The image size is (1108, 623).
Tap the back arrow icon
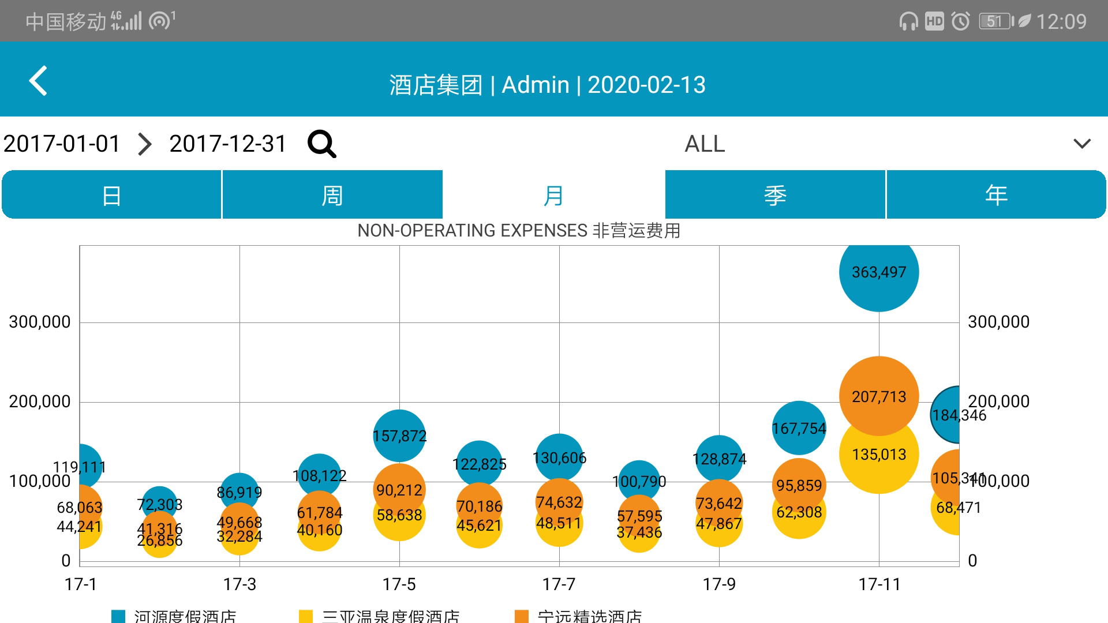[x=38, y=81]
